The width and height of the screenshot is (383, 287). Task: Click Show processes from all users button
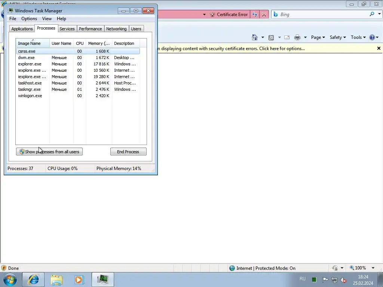(49, 152)
